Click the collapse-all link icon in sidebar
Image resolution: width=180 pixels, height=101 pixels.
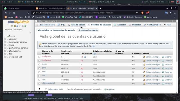point(30,33)
